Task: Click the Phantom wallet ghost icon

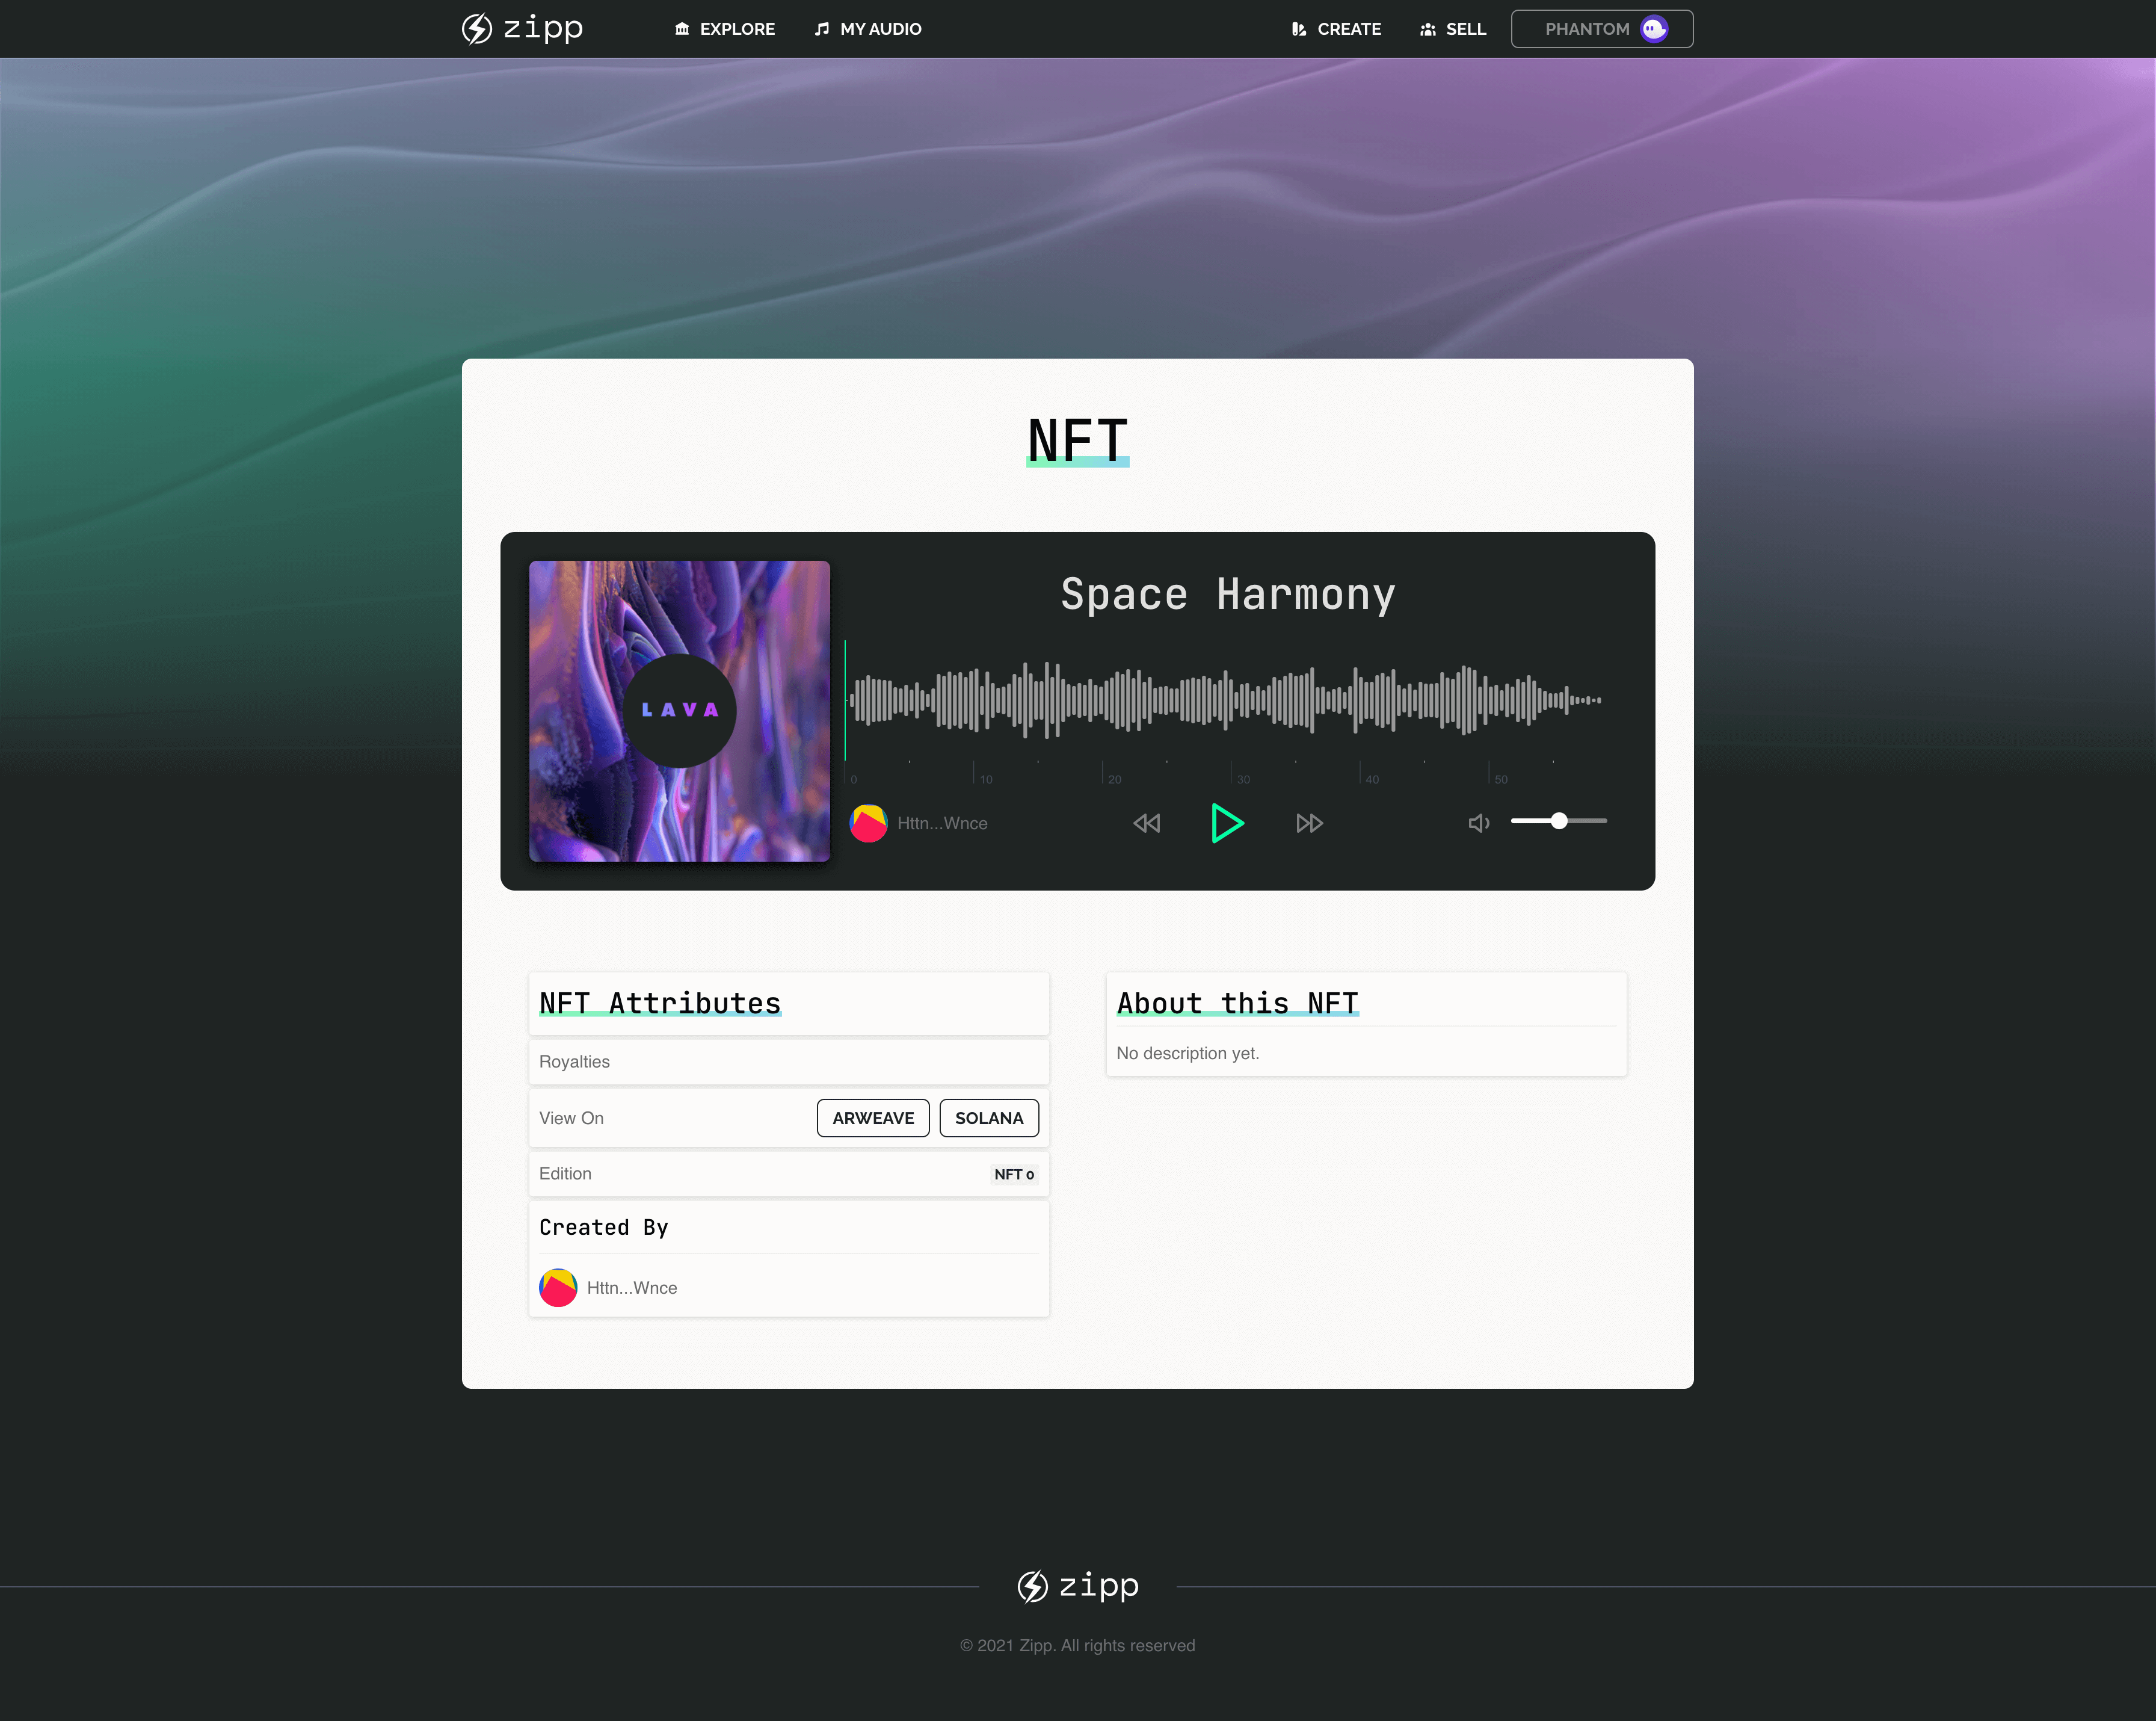Action: pyautogui.click(x=1654, y=29)
